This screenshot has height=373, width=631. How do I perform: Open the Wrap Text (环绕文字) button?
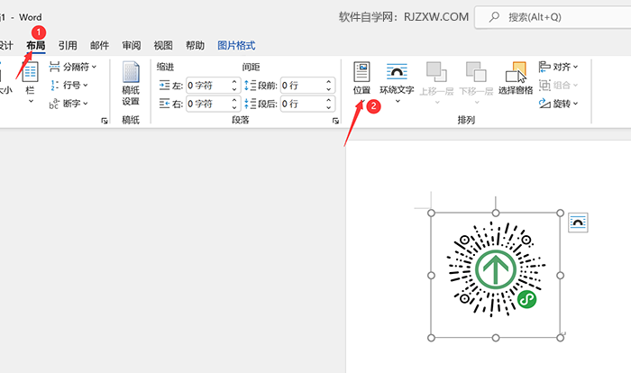397,83
